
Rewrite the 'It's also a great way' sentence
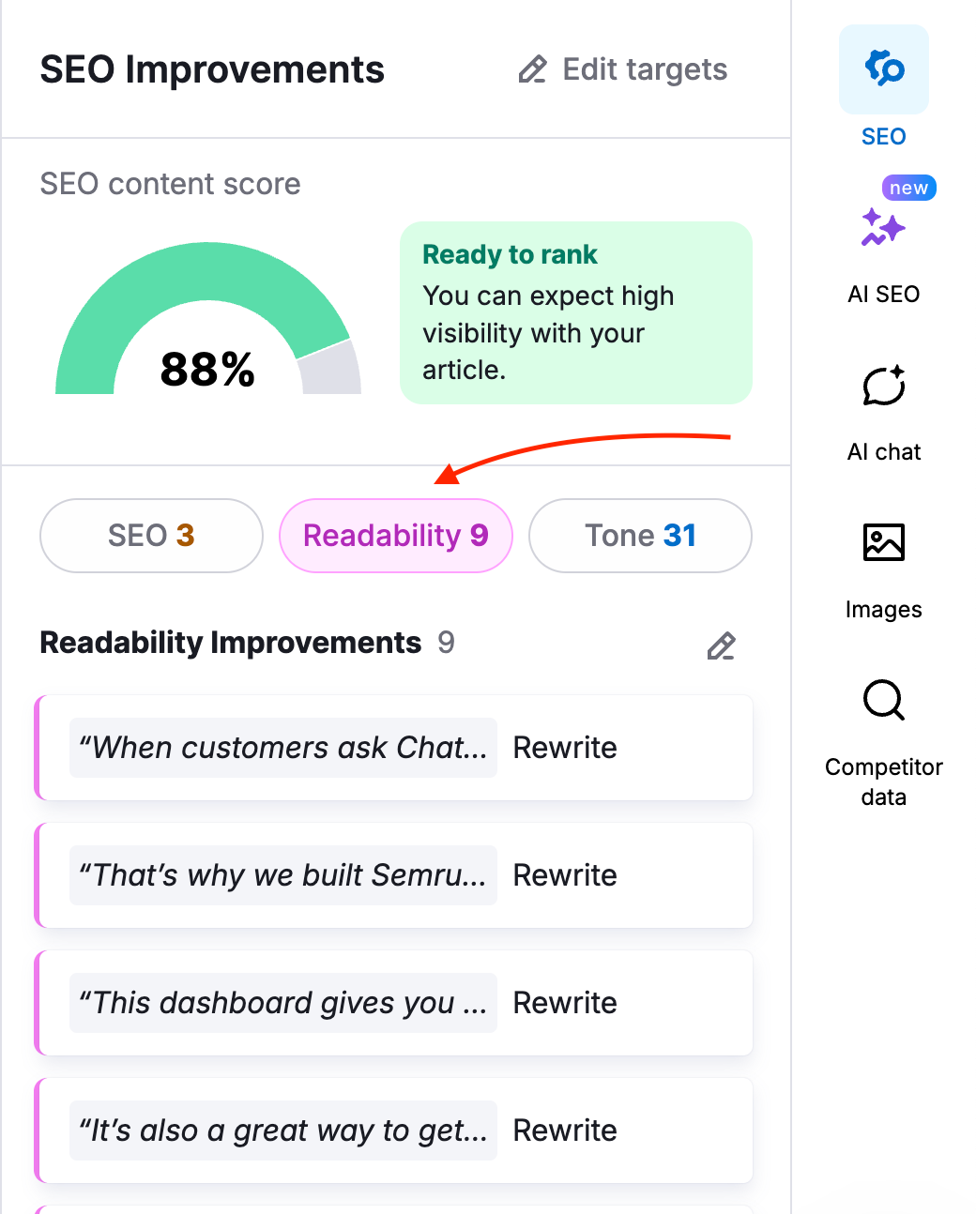pos(564,1131)
